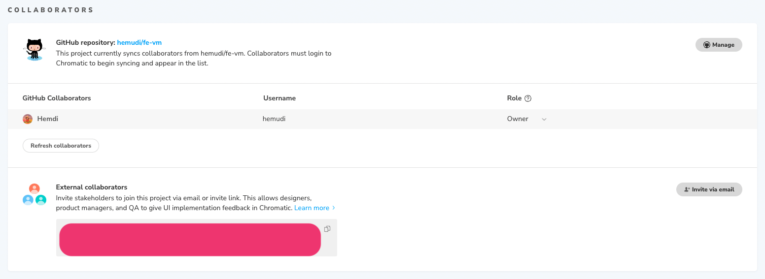Click the Manage button
This screenshot has height=279, width=765.
[x=719, y=45]
